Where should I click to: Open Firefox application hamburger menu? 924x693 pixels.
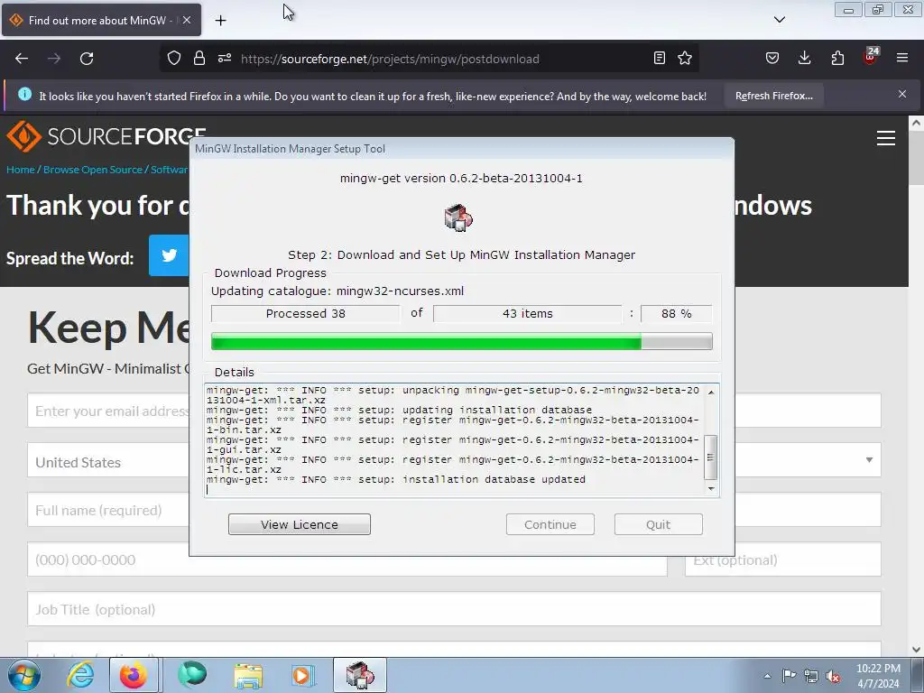[902, 59]
